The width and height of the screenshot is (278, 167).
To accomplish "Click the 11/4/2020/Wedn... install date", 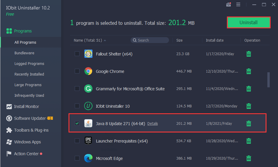I will [222, 89].
